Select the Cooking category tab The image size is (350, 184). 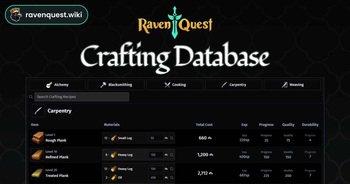[x=175, y=85]
